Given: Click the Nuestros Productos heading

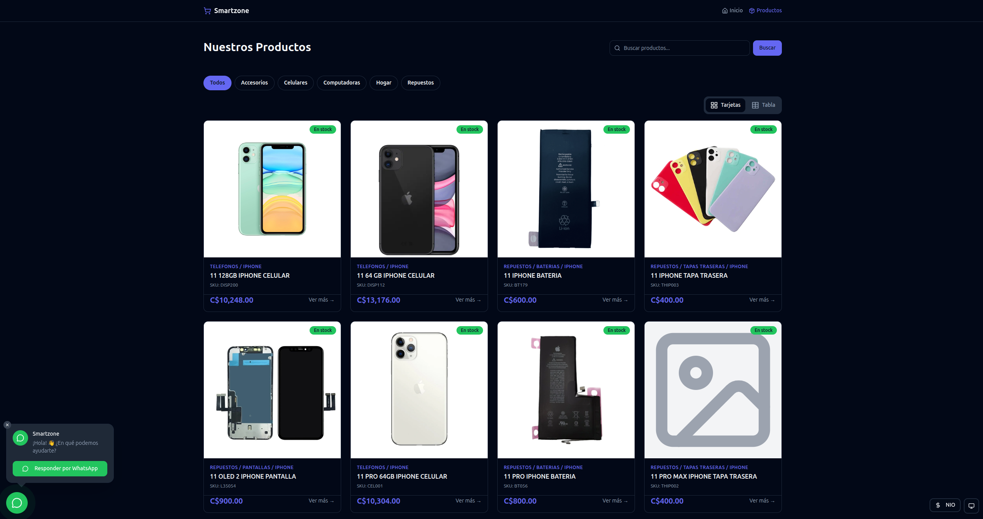Looking at the screenshot, I should point(257,47).
